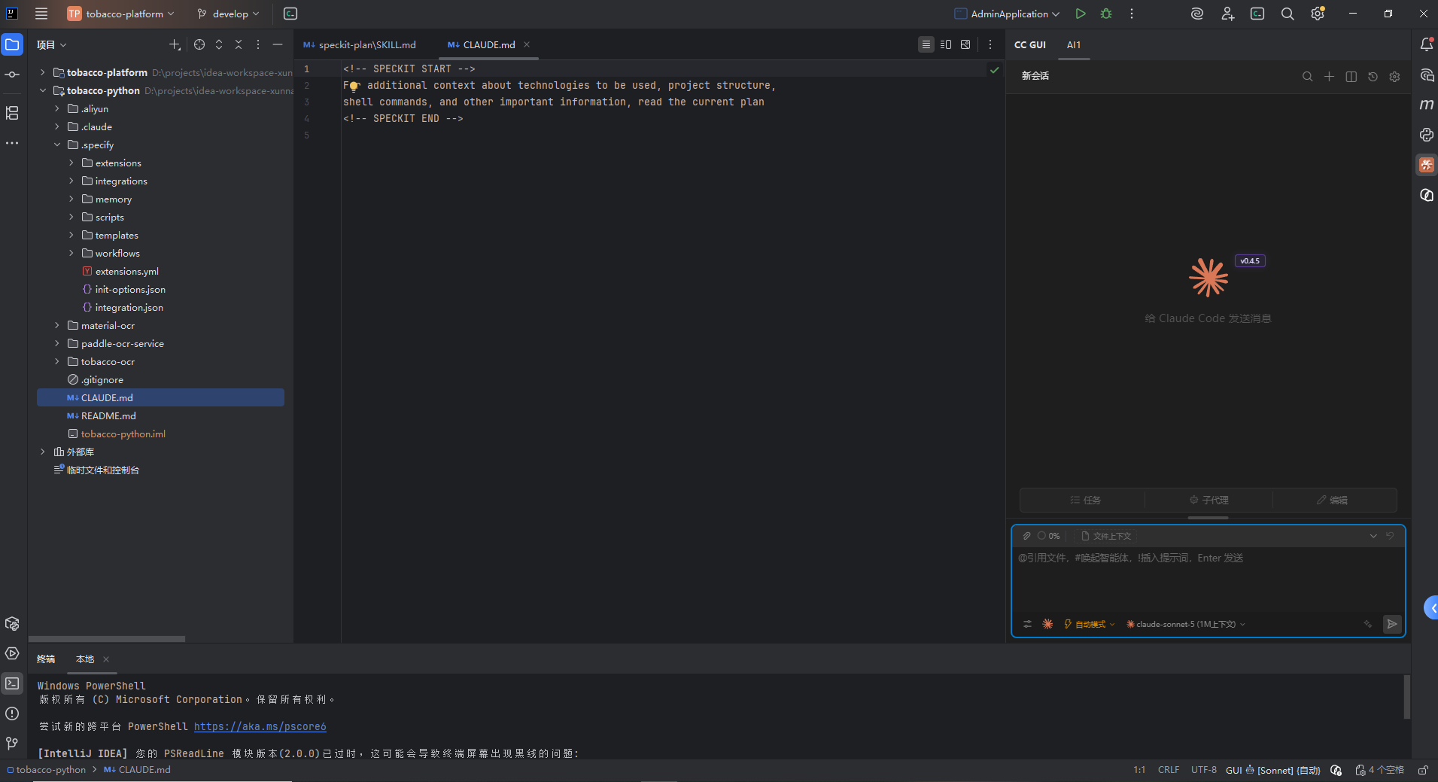
Task: Select the 本地 terminal tab
Action: pyautogui.click(x=85, y=659)
